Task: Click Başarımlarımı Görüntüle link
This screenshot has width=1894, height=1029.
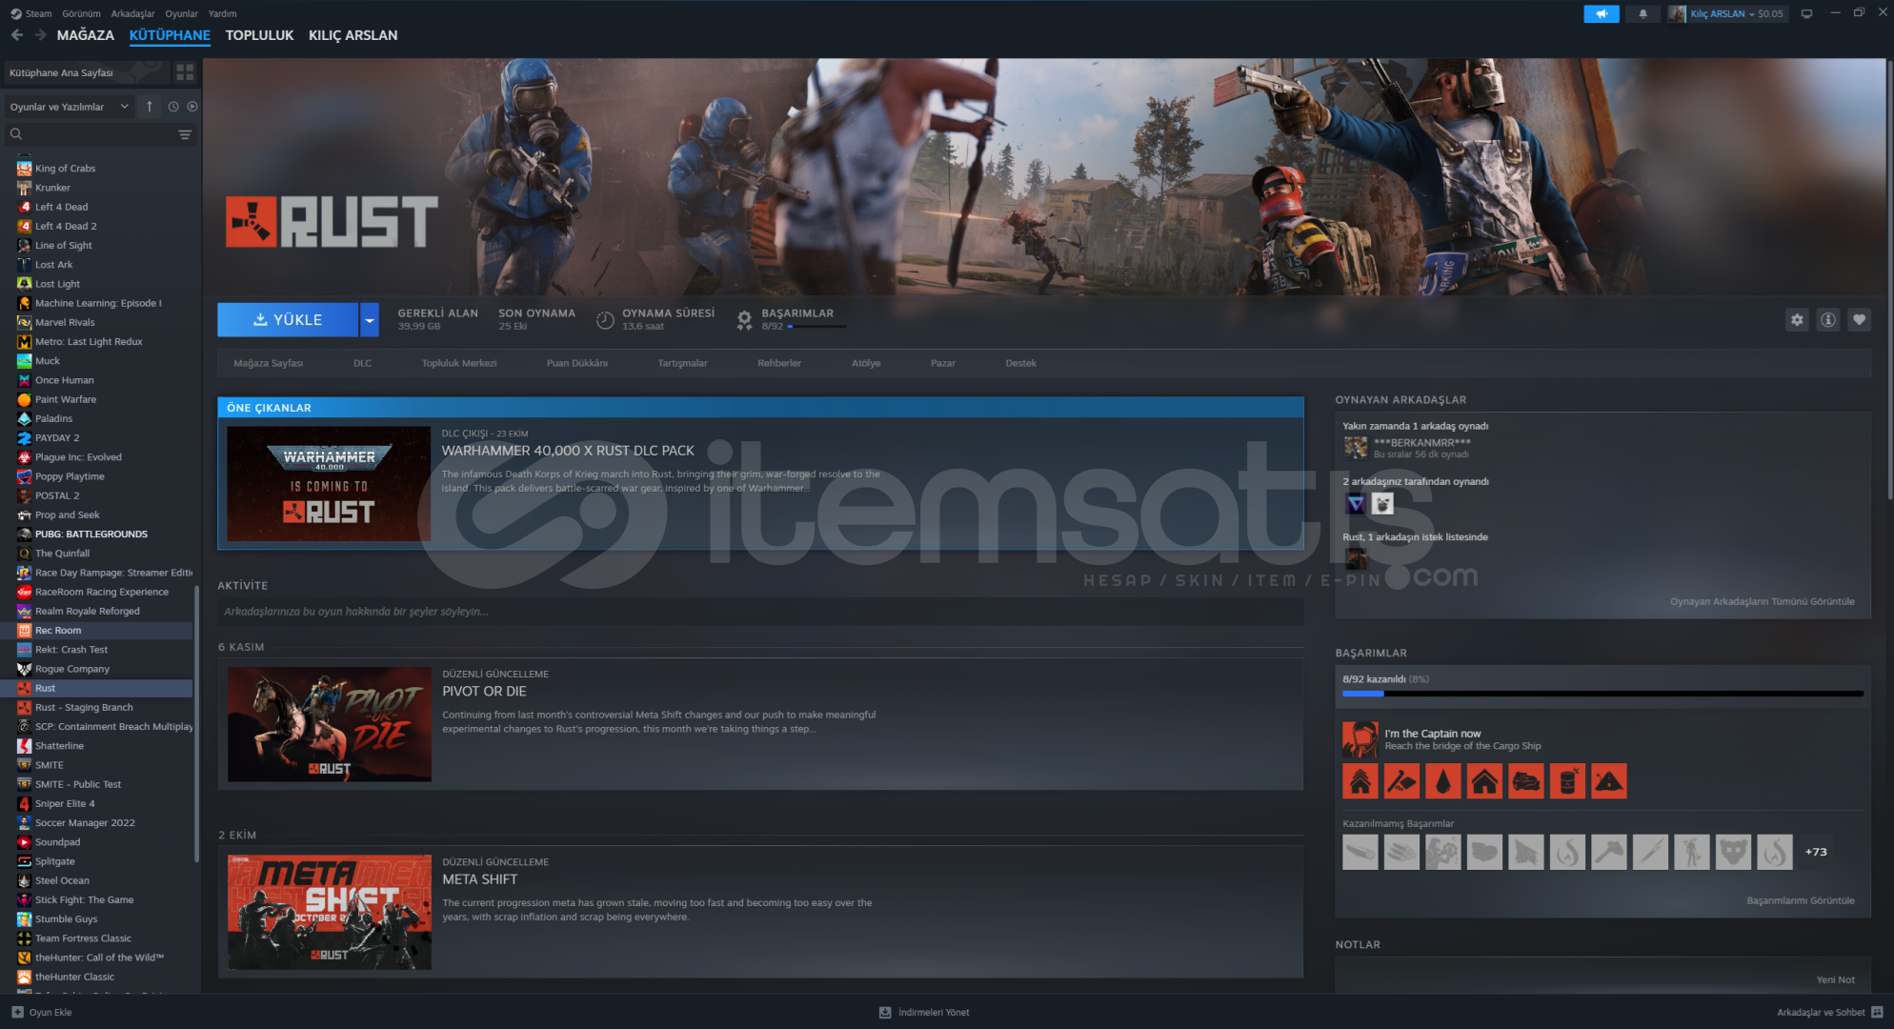Action: point(1800,900)
